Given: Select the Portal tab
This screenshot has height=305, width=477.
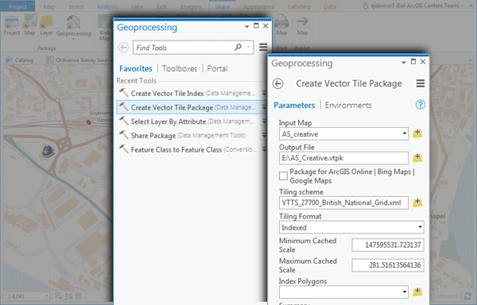Looking at the screenshot, I should point(217,68).
